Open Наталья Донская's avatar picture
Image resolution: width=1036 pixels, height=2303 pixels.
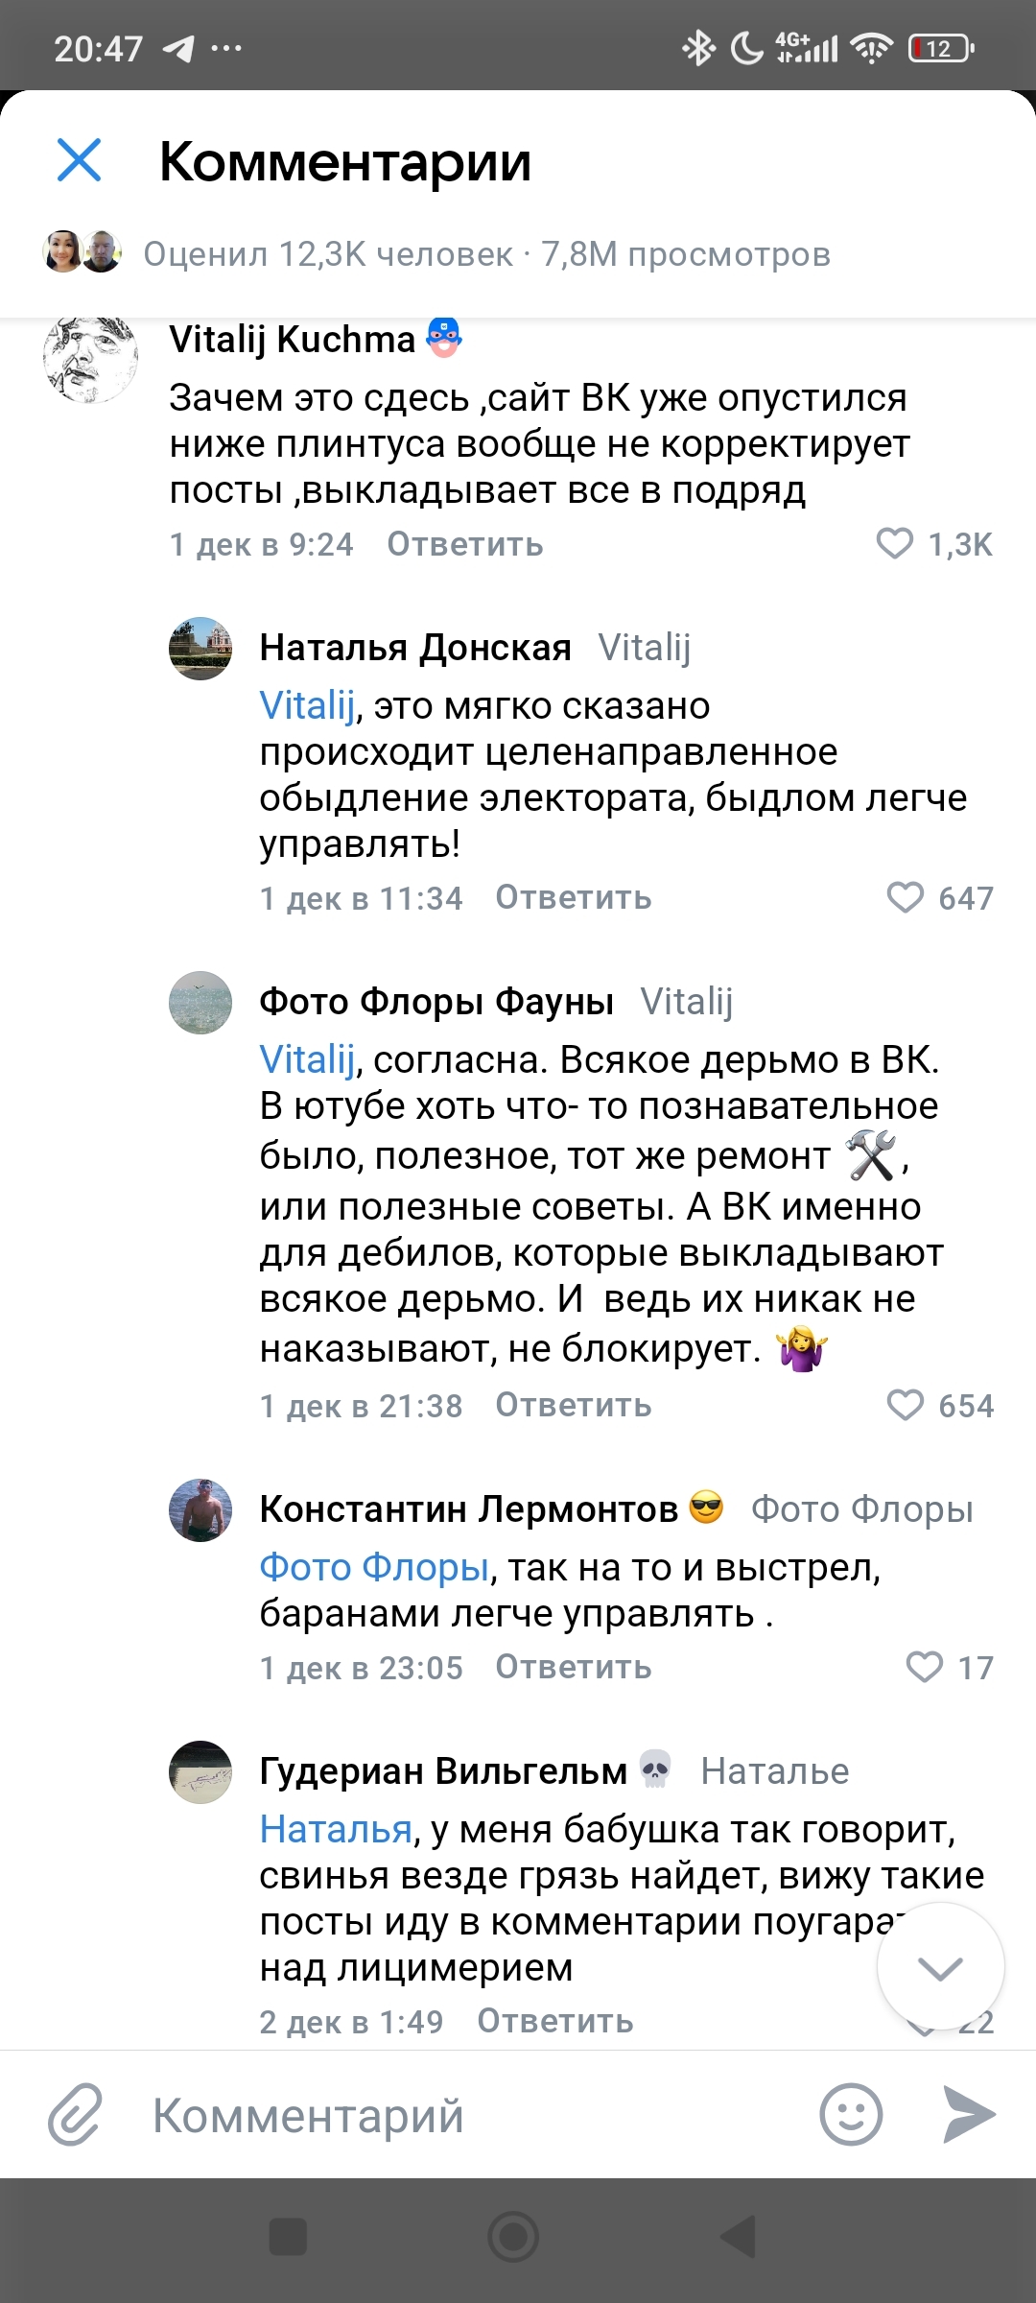pyautogui.click(x=200, y=649)
